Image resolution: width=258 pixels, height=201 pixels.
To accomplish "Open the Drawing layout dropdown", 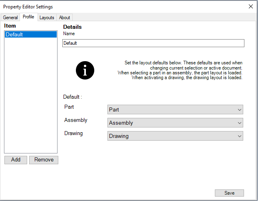I will tap(175, 136).
